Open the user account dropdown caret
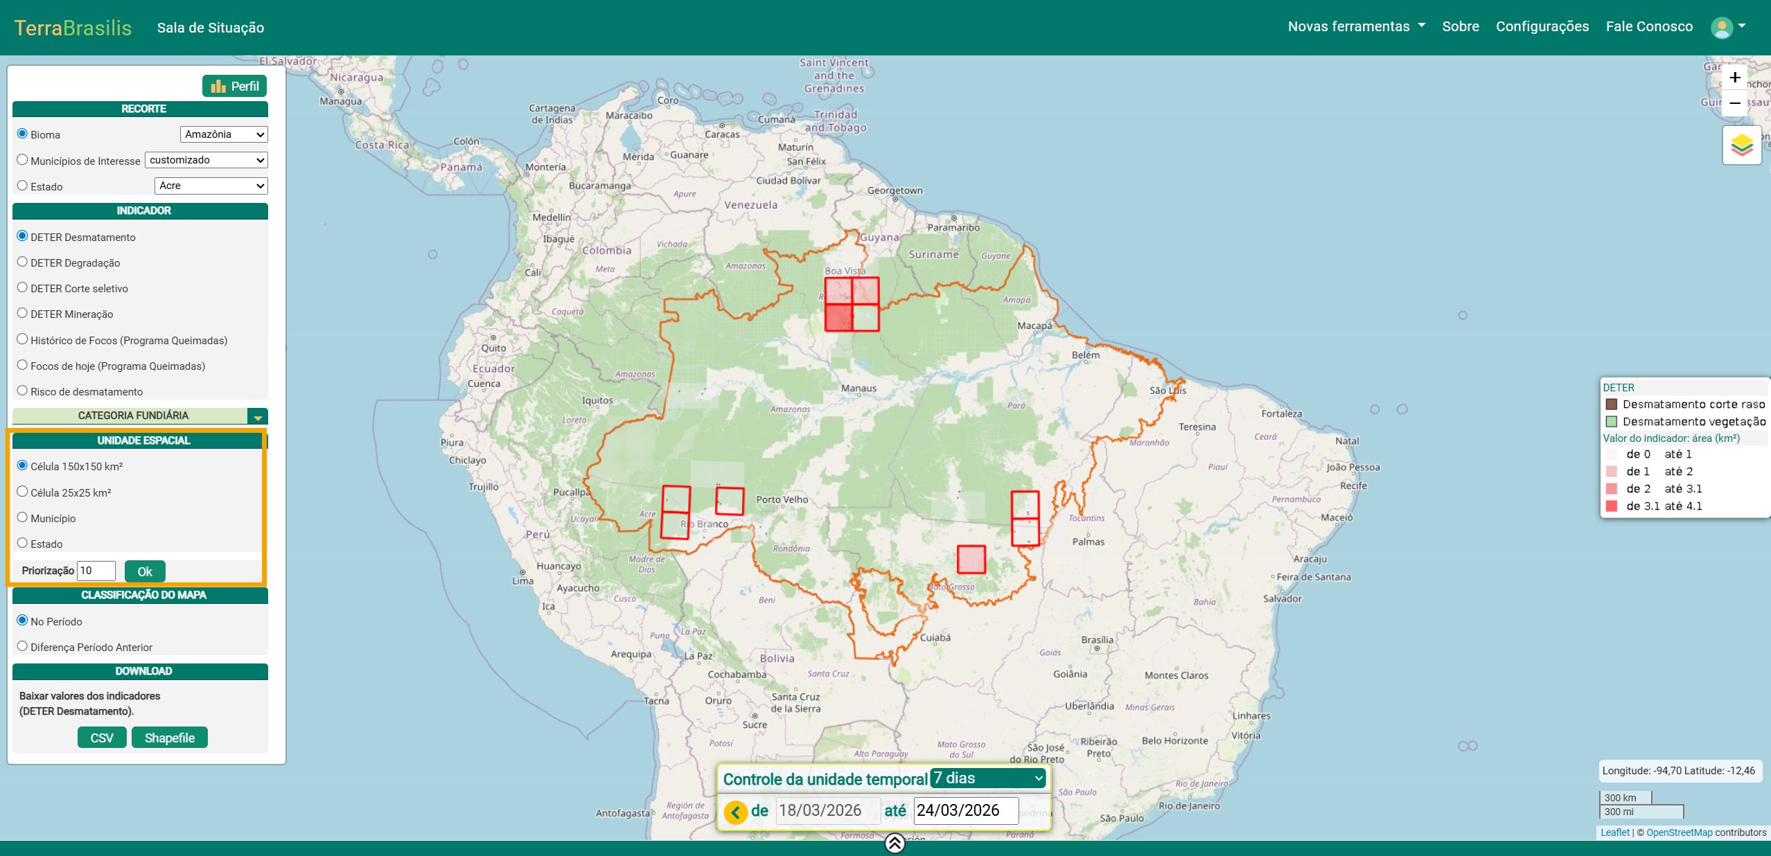The width and height of the screenshot is (1771, 856). [x=1742, y=26]
